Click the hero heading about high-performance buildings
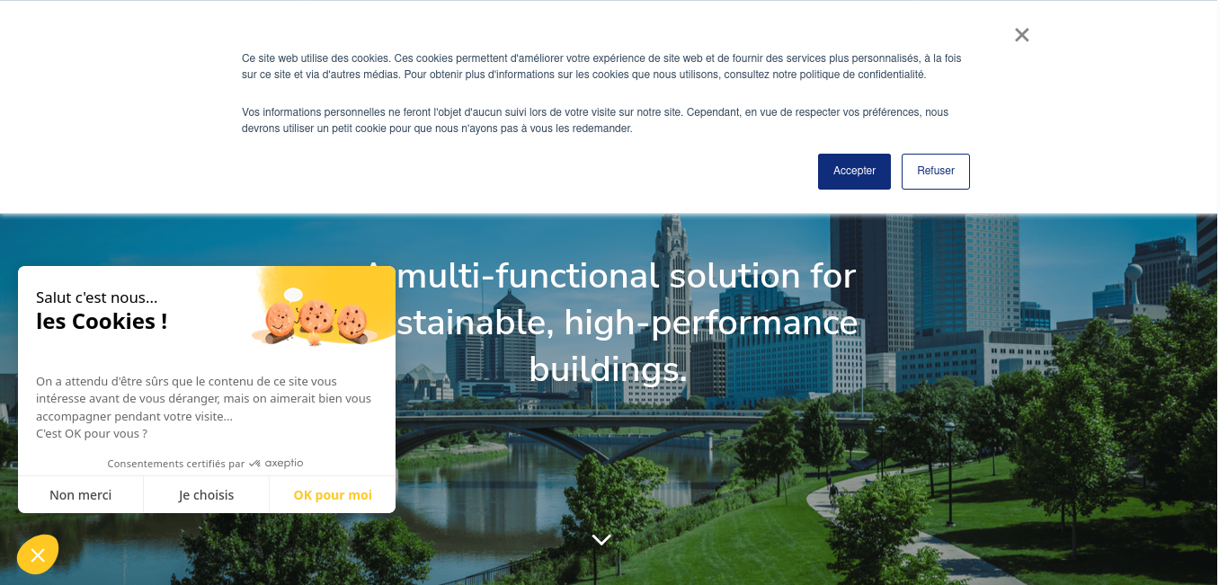This screenshot has height=585, width=1228. point(607,323)
